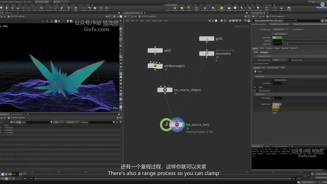Open the network editor Edit menu
The image size is (327, 184).
tap(132, 20)
